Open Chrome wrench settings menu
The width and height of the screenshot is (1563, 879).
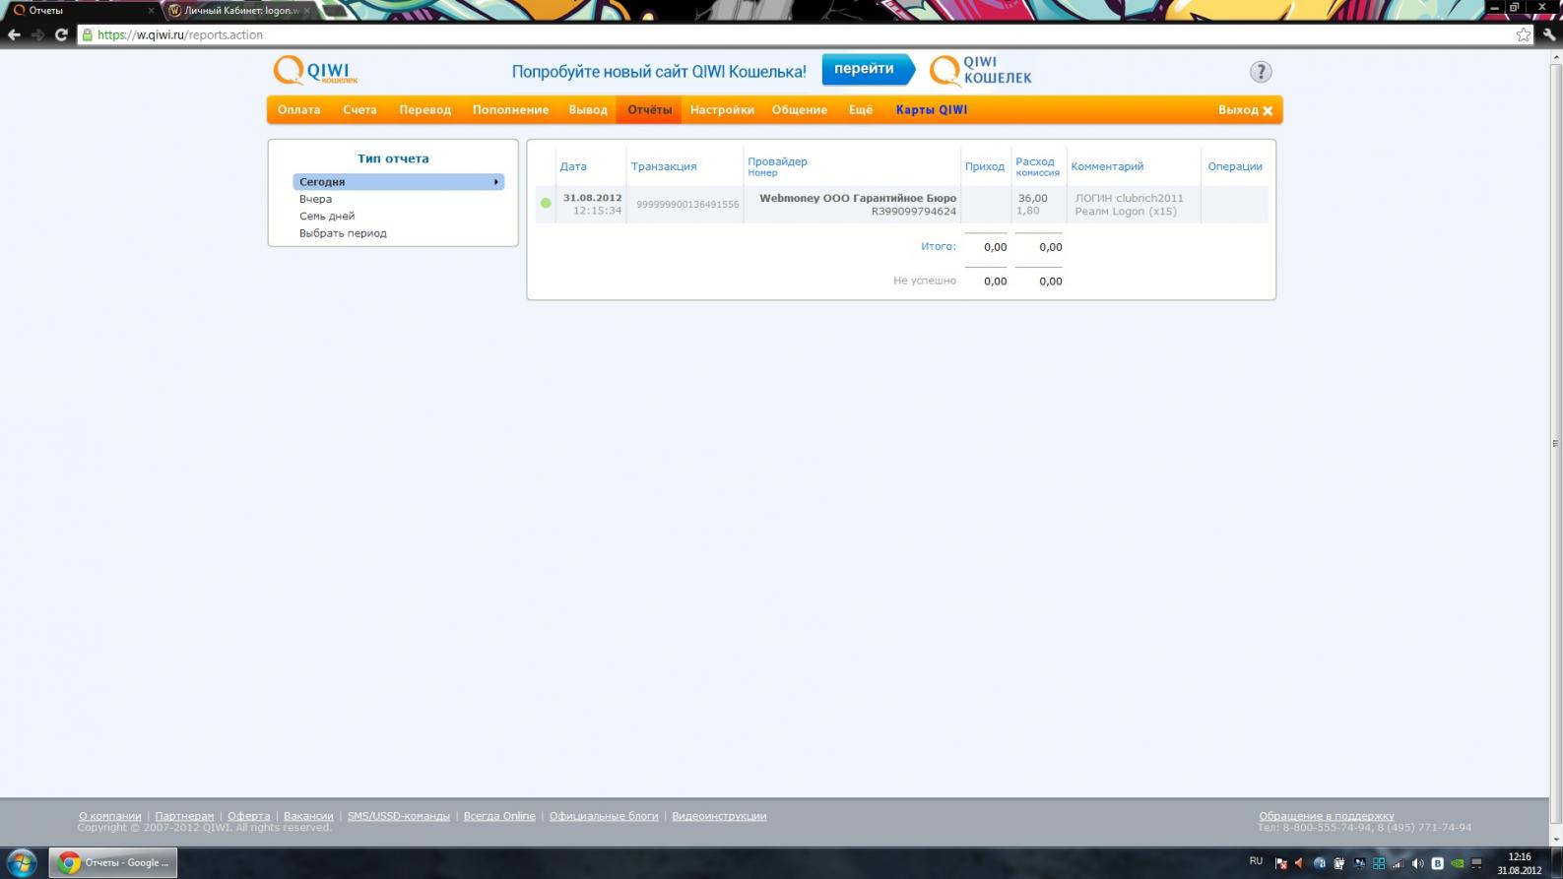[1549, 34]
